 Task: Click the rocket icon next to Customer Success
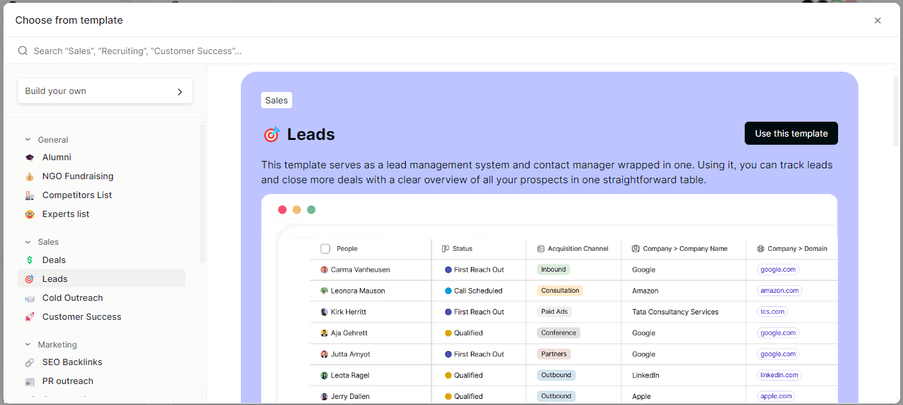30,316
